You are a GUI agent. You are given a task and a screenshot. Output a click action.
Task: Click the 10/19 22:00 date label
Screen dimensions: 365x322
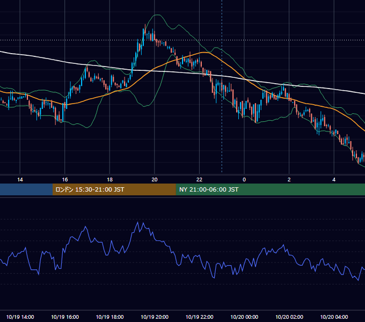199,317
